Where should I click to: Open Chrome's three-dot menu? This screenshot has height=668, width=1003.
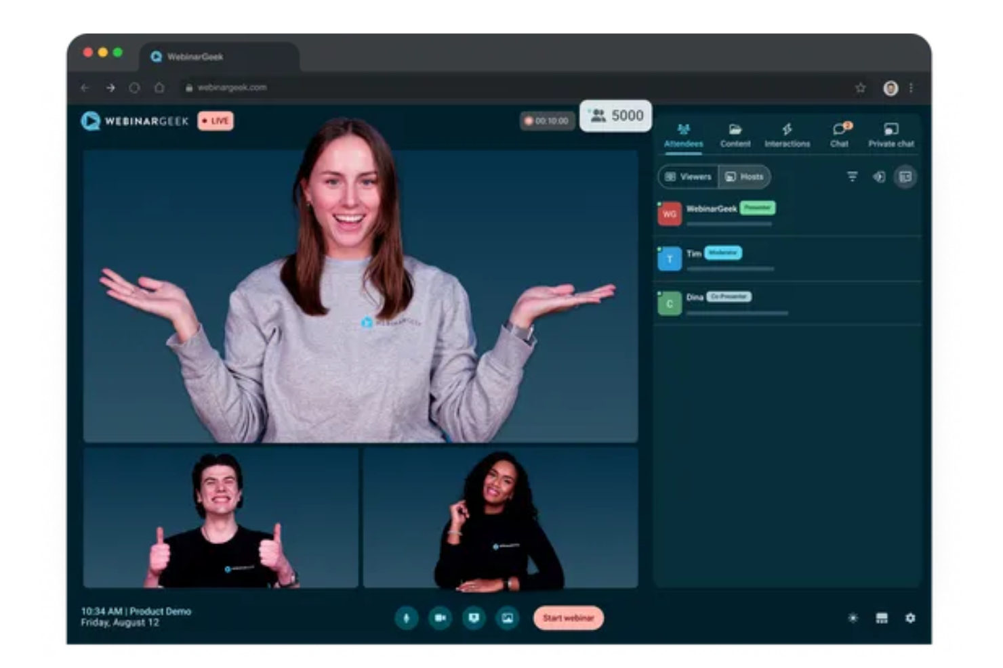[x=912, y=87]
